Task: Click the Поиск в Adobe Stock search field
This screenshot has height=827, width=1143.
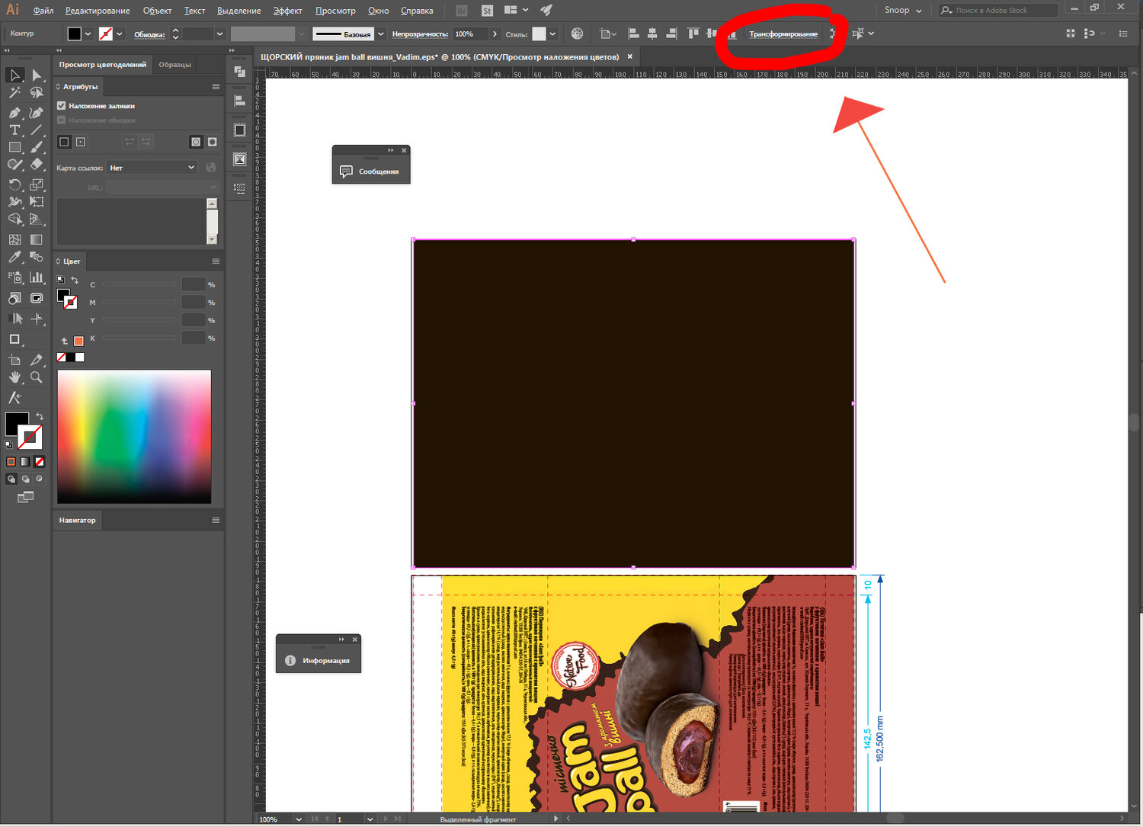Action: pos(999,10)
